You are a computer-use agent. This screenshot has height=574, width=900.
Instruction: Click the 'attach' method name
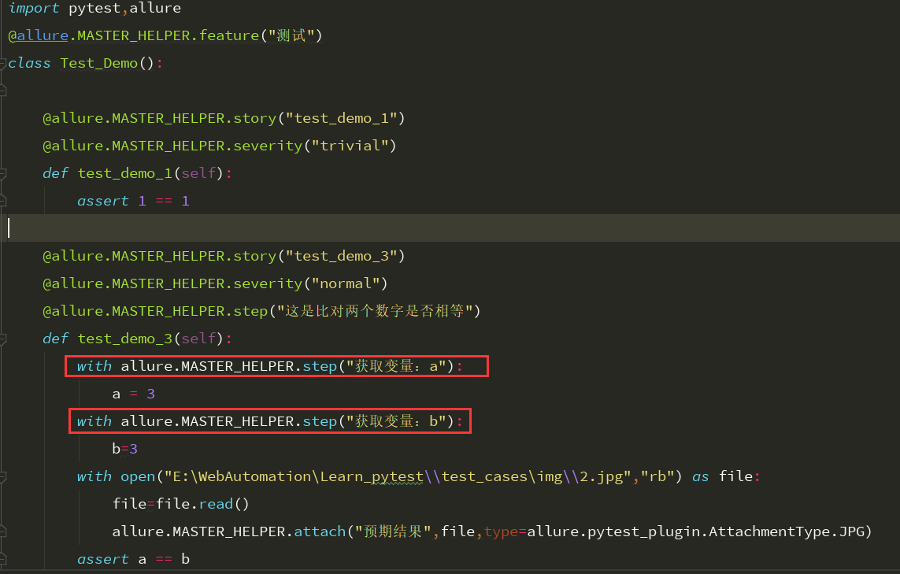tap(320, 531)
